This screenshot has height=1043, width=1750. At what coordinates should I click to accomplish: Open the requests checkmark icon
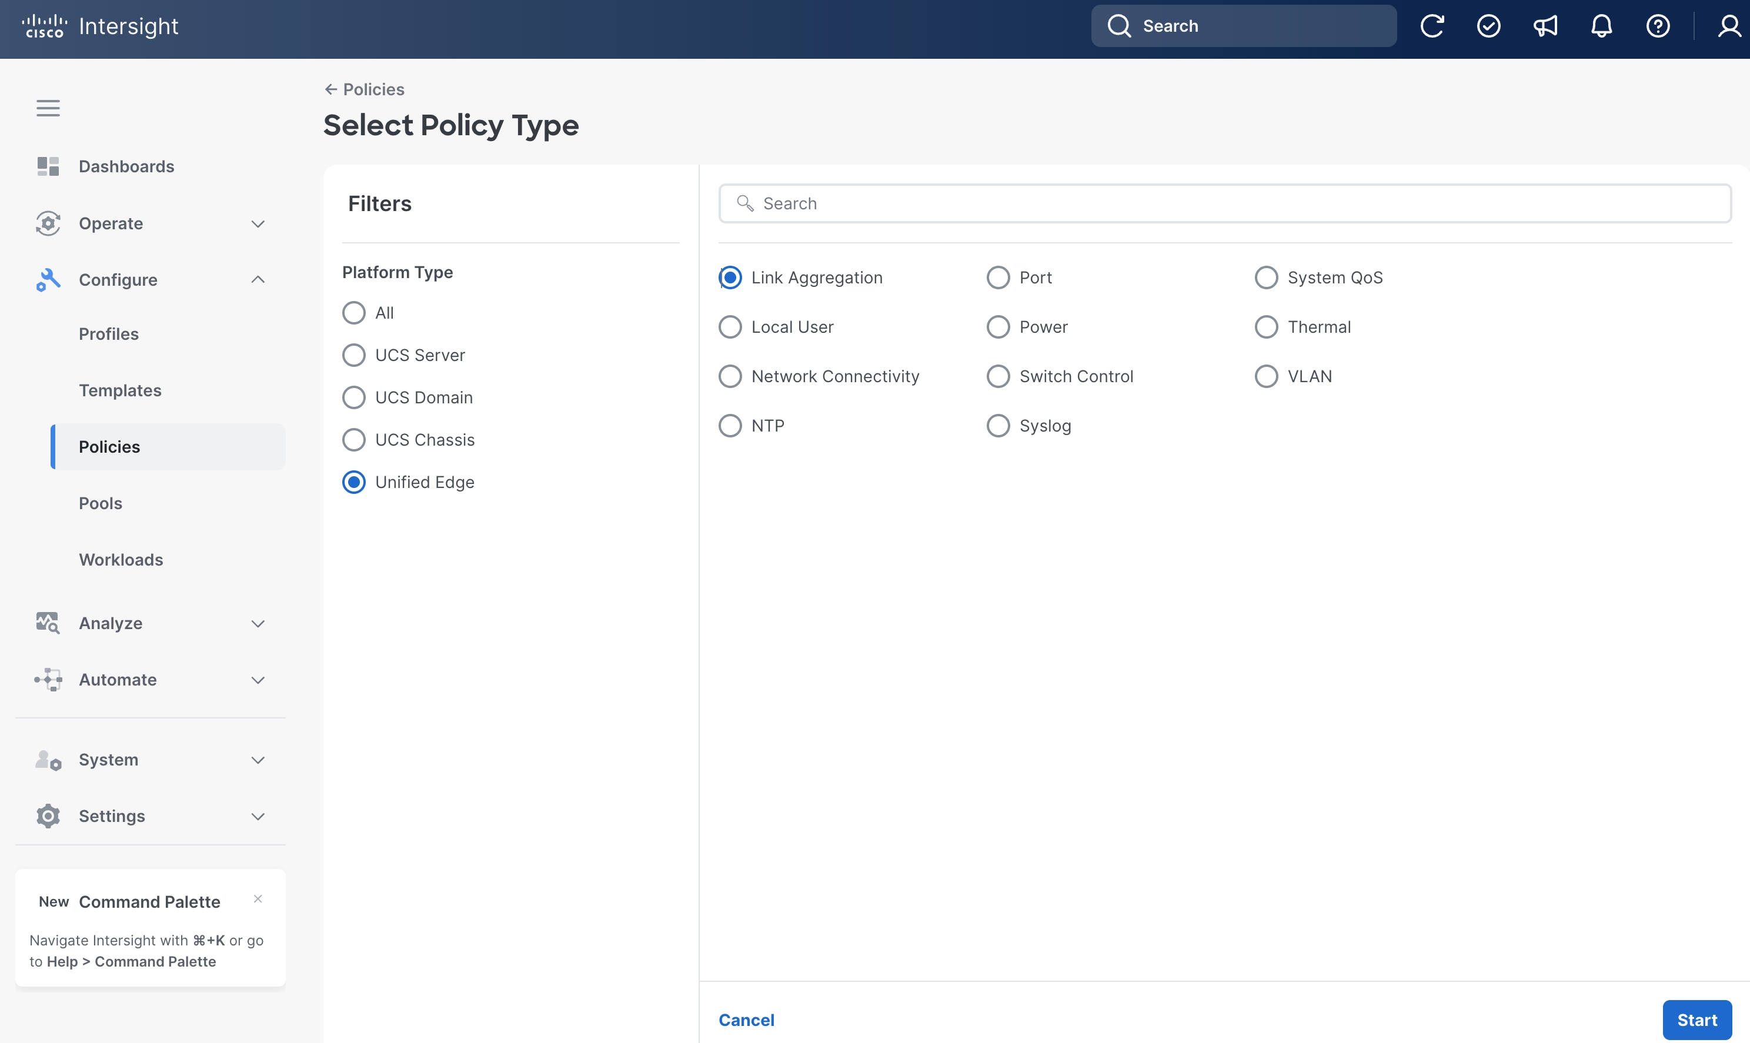pyautogui.click(x=1488, y=26)
